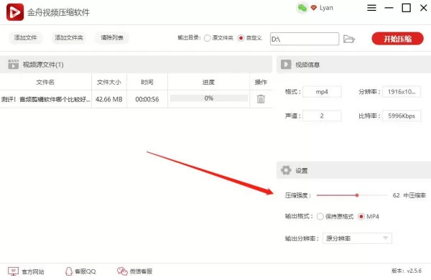Open the WeChat icon in title bar

(302, 8)
